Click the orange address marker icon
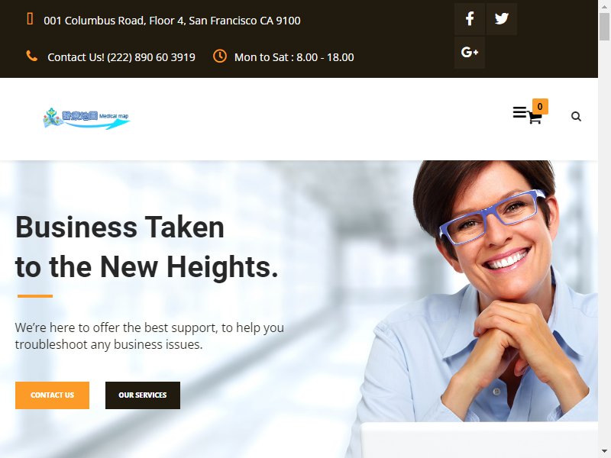Screen dimensions: 611x458 [x=30, y=18]
